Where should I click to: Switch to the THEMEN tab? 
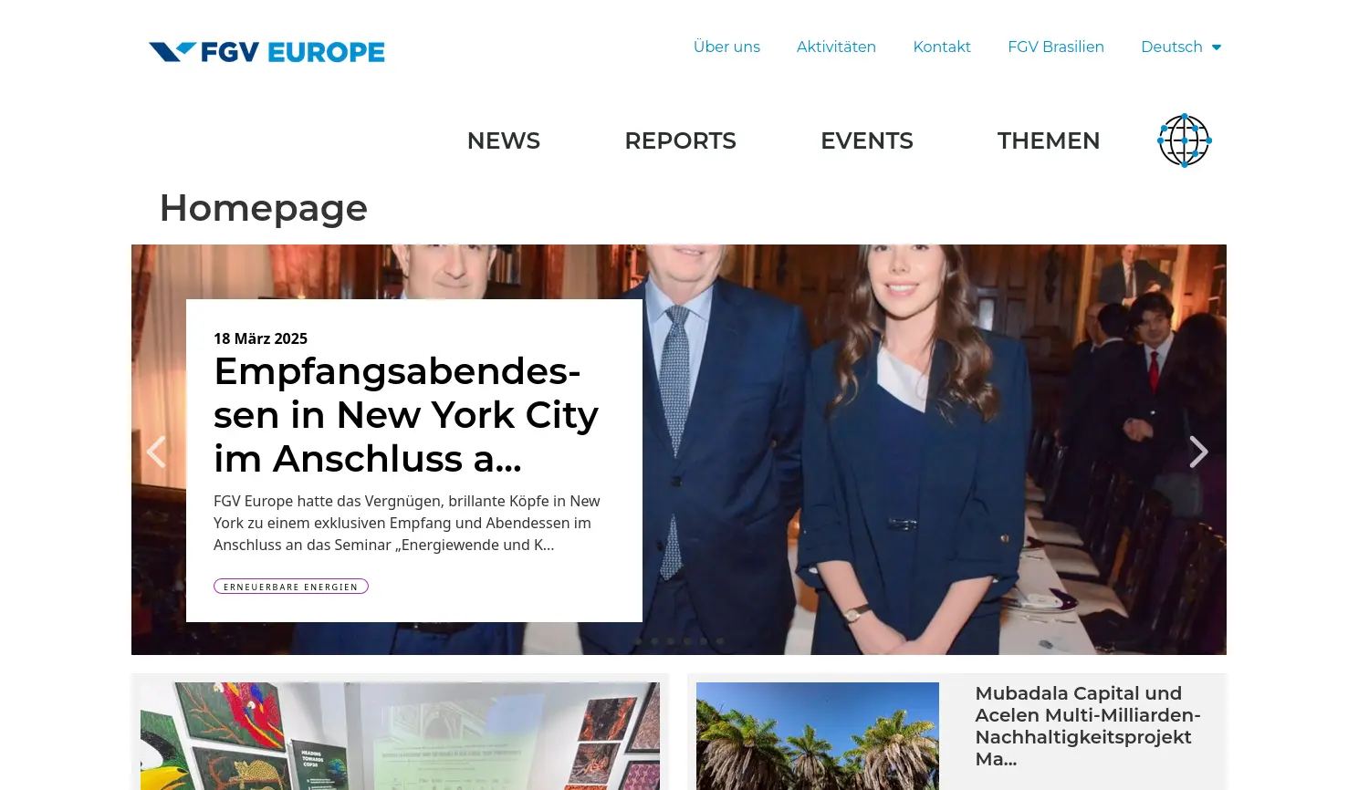click(1049, 140)
